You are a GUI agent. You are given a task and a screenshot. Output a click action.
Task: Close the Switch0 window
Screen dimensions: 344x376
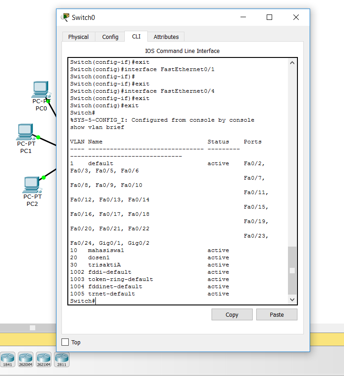296,17
